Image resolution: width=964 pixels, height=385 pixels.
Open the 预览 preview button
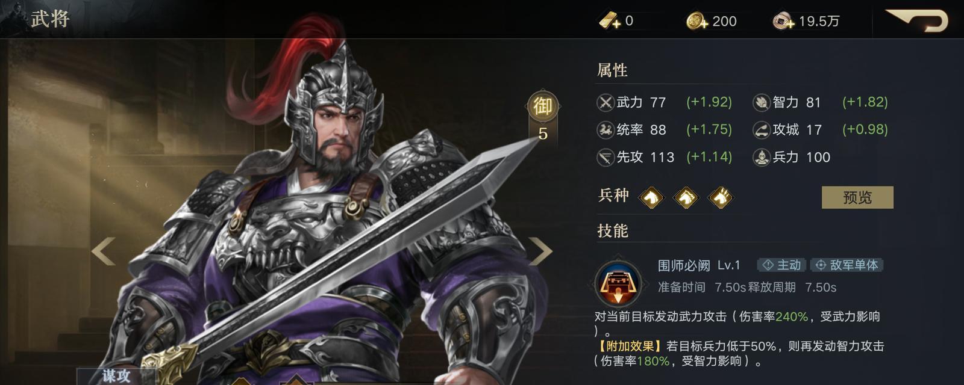point(857,197)
